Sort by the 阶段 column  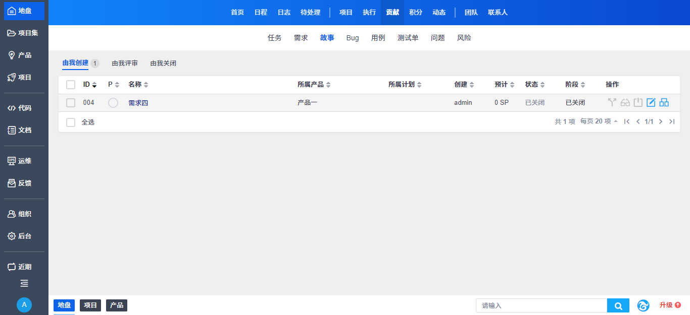tap(575, 85)
